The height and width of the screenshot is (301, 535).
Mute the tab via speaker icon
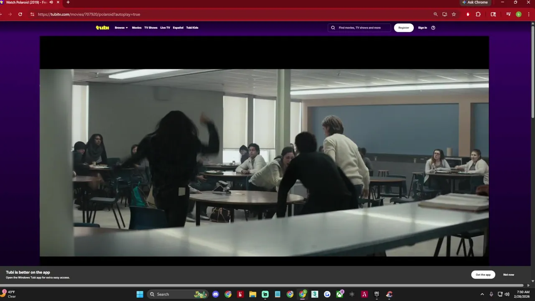(51, 2)
